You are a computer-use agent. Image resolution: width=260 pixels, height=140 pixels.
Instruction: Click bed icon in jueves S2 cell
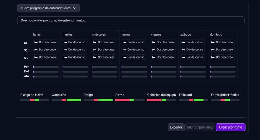[x=124, y=50]
